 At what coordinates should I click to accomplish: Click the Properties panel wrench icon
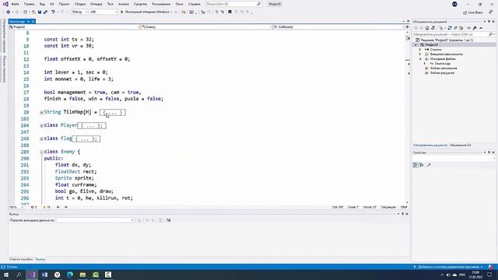click(x=429, y=165)
